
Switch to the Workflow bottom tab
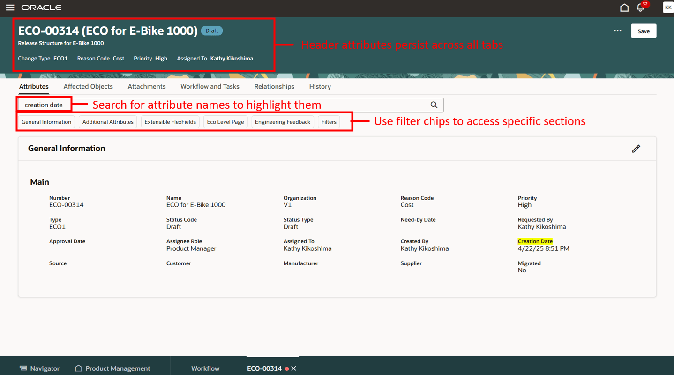[205, 368]
